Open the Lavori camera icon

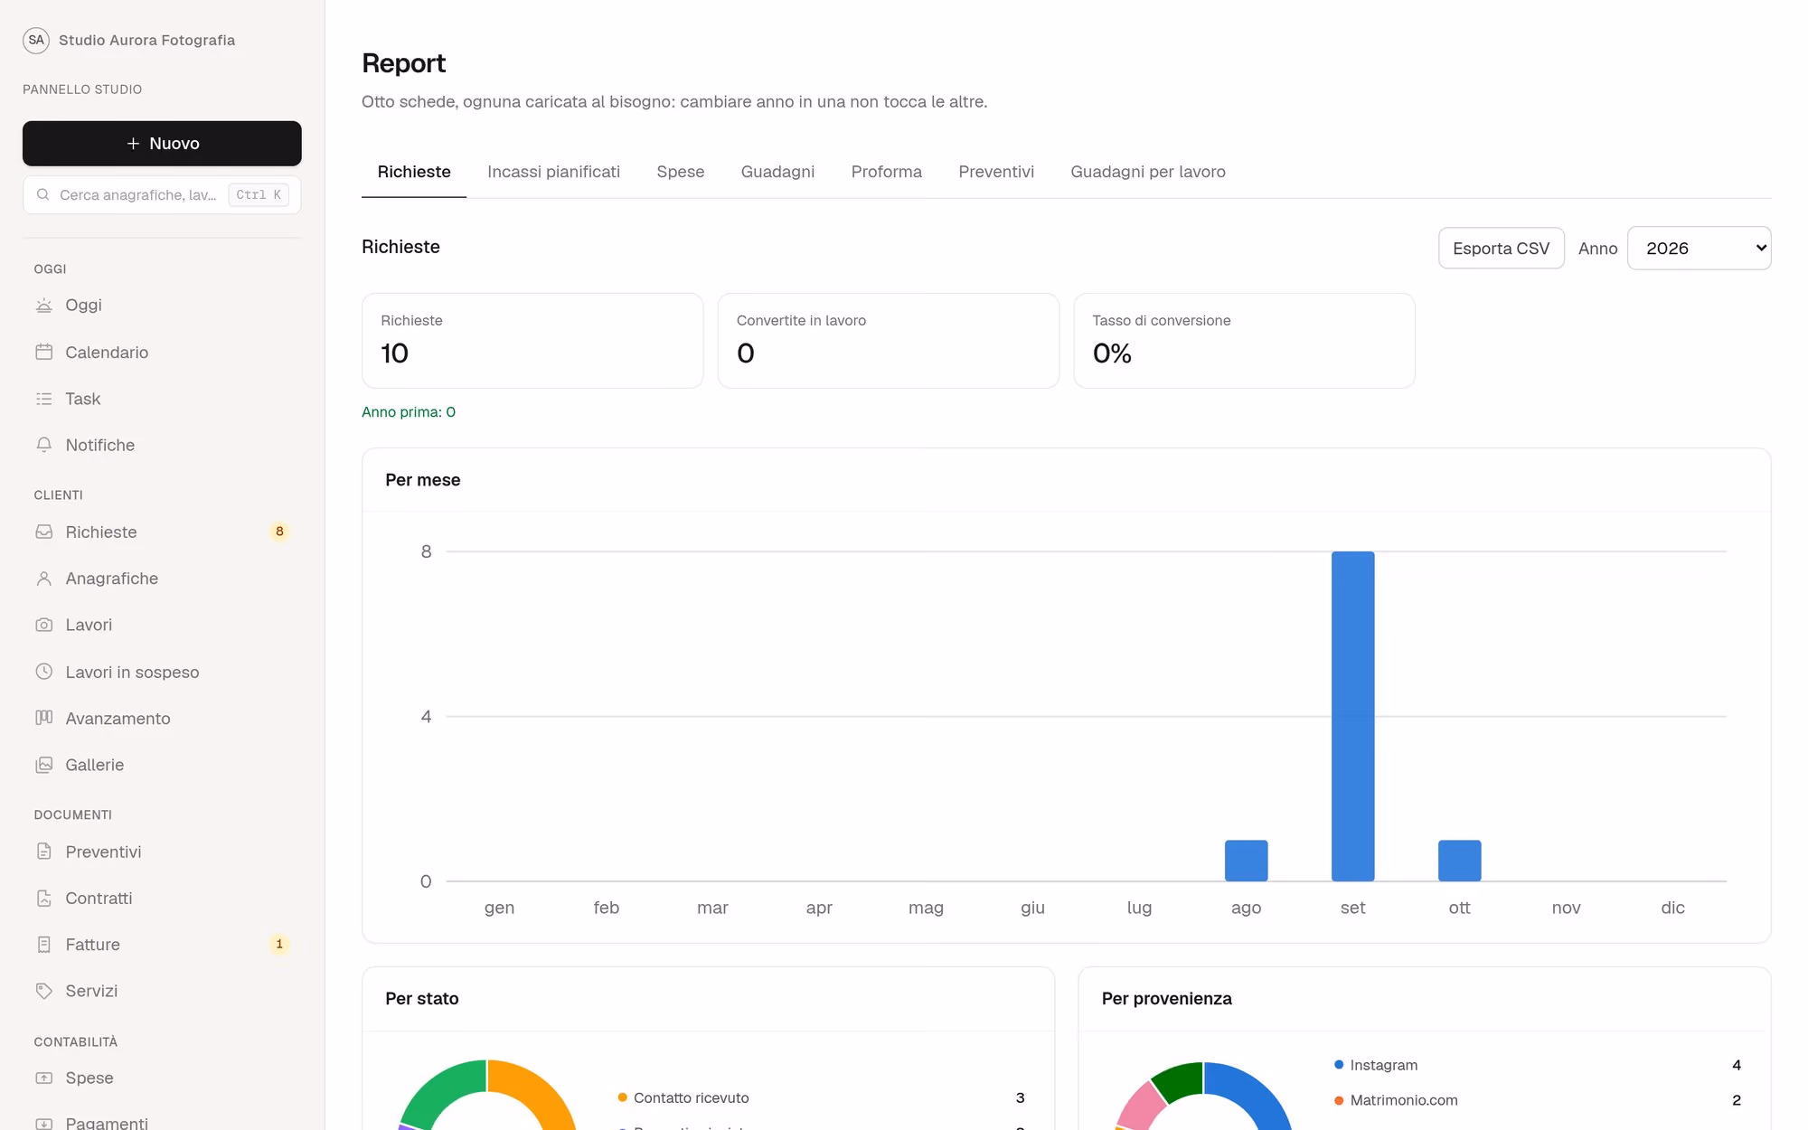click(43, 625)
